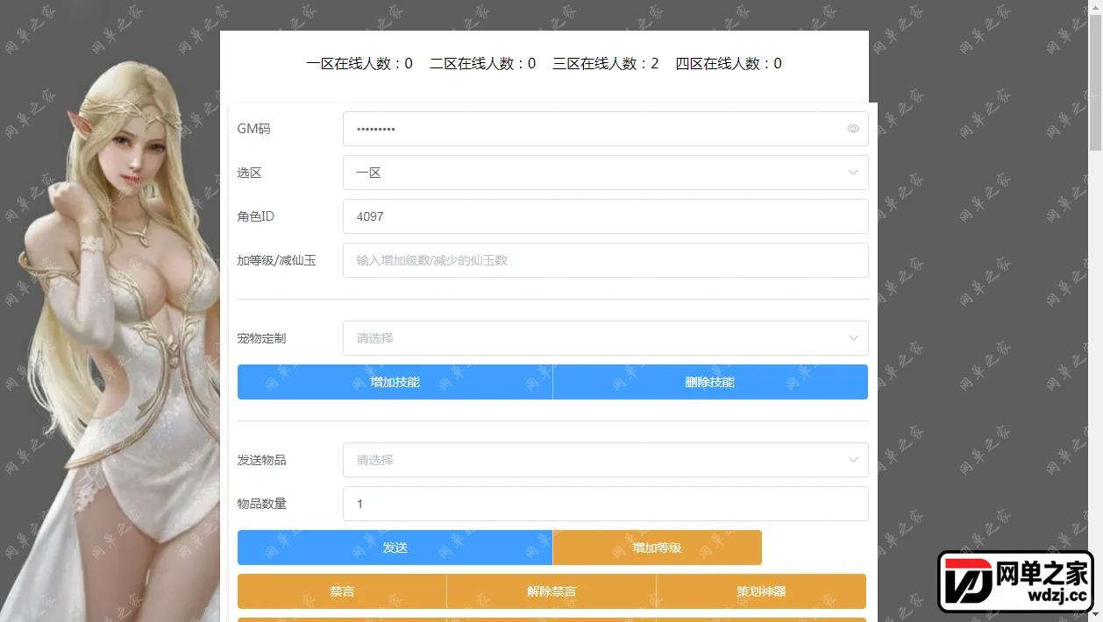Click the 加等级/减仙玉 input field
Image resolution: width=1103 pixels, height=622 pixels.
605,260
